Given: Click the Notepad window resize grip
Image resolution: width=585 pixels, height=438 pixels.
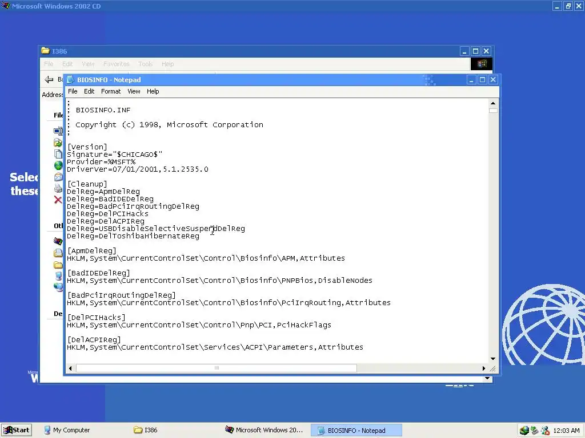Looking at the screenshot, I should pos(493,368).
